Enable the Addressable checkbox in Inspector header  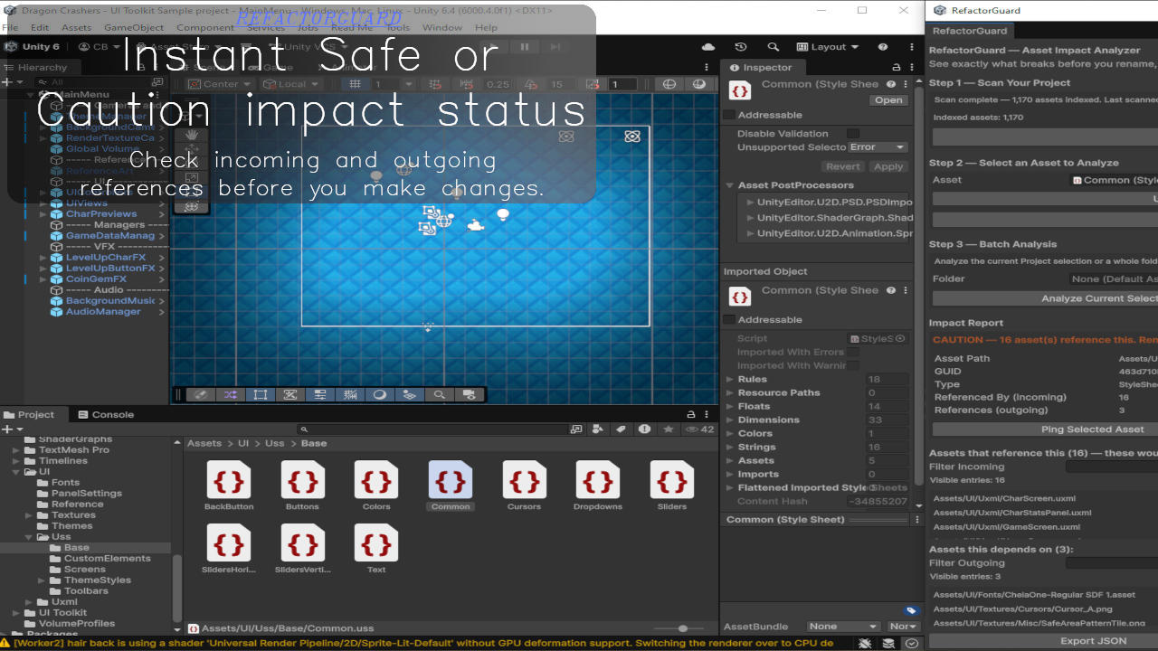click(x=729, y=115)
